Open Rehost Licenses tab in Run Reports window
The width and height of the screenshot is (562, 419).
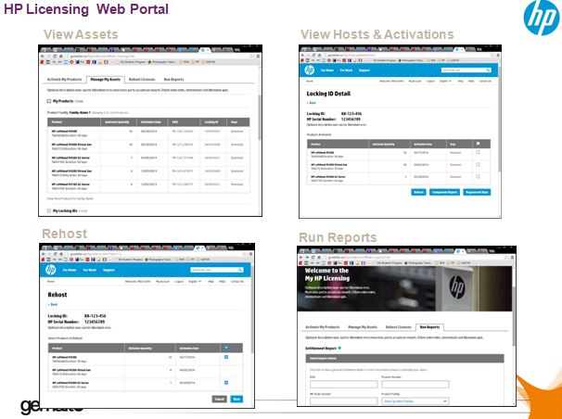pyautogui.click(x=398, y=327)
